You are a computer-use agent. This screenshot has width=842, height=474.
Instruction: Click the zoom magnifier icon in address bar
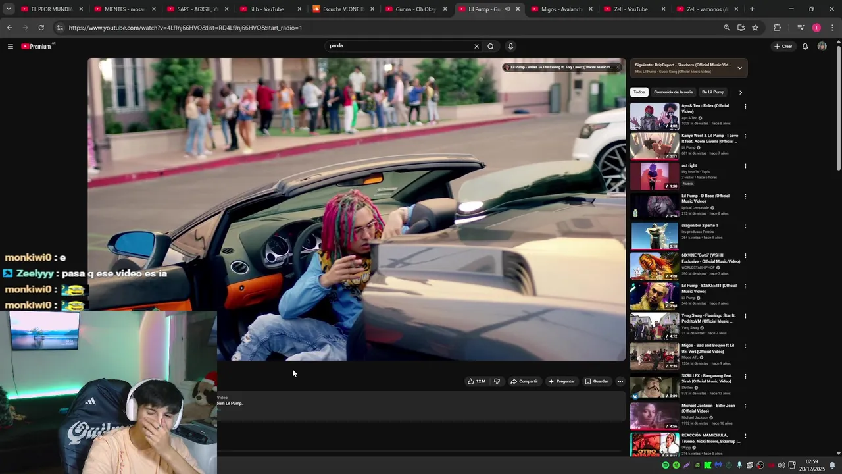pos(726,28)
